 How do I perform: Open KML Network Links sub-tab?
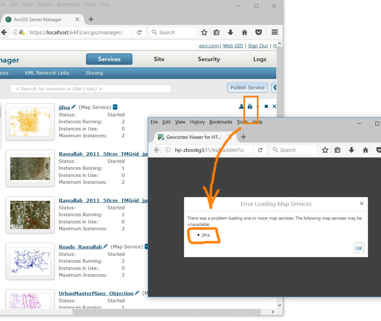pyautogui.click(x=47, y=73)
